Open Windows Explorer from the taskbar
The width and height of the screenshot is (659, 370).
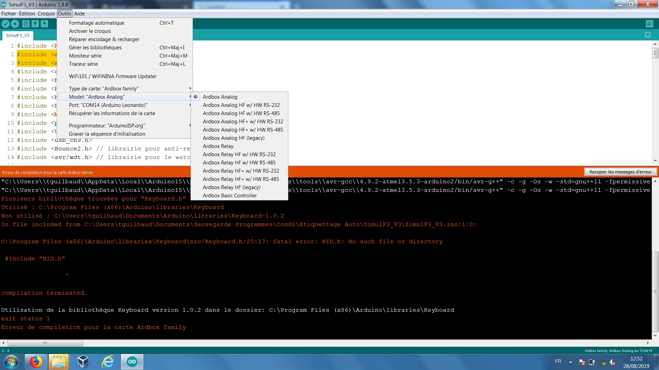(59, 362)
